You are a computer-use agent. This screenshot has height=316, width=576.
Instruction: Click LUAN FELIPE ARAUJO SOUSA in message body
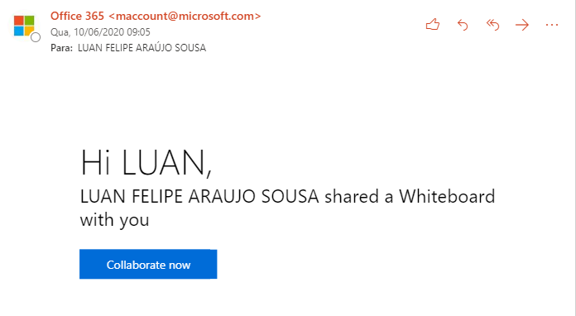[199, 196]
